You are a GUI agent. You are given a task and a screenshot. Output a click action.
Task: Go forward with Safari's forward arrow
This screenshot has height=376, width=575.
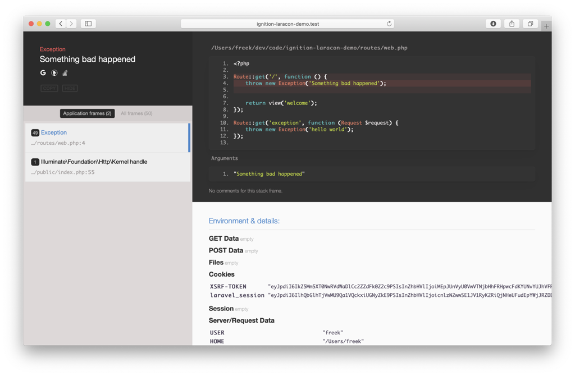point(71,24)
